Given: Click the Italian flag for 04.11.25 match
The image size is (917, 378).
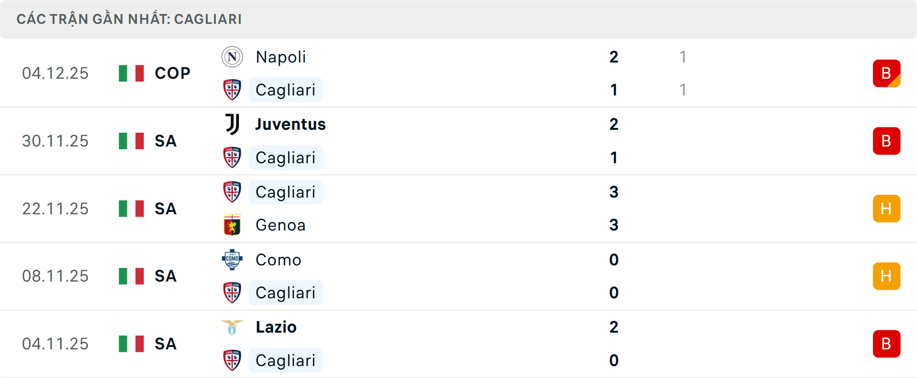Looking at the screenshot, I should click(131, 344).
